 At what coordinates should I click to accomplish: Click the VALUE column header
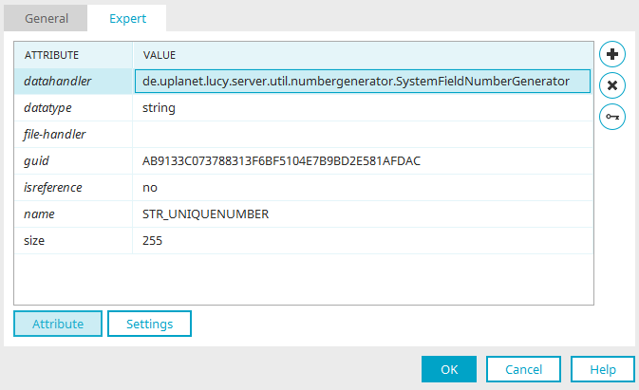pos(363,55)
